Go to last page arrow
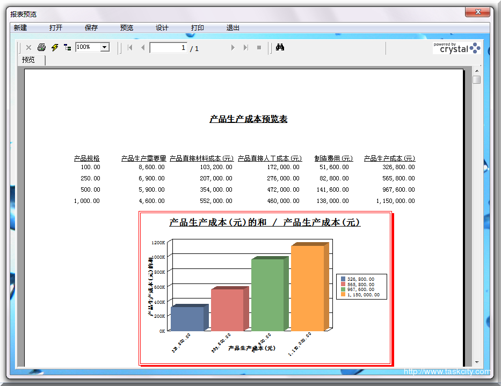 246,48
